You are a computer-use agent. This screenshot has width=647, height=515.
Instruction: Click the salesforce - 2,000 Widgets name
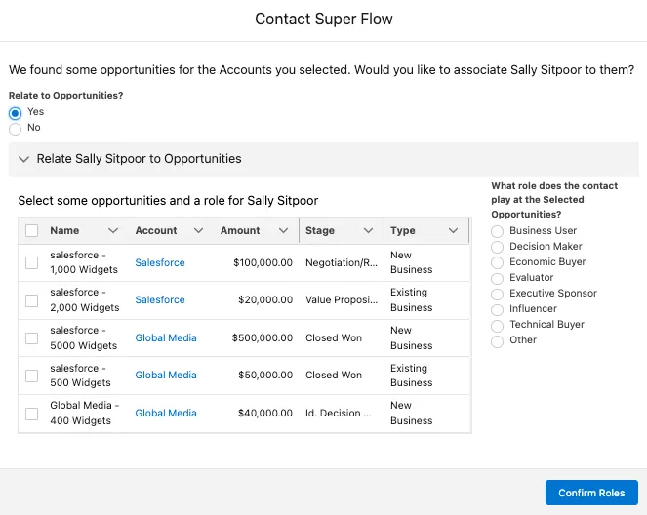point(85,299)
